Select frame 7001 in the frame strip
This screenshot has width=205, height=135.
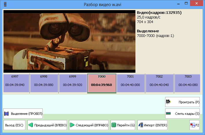[x=131, y=83]
